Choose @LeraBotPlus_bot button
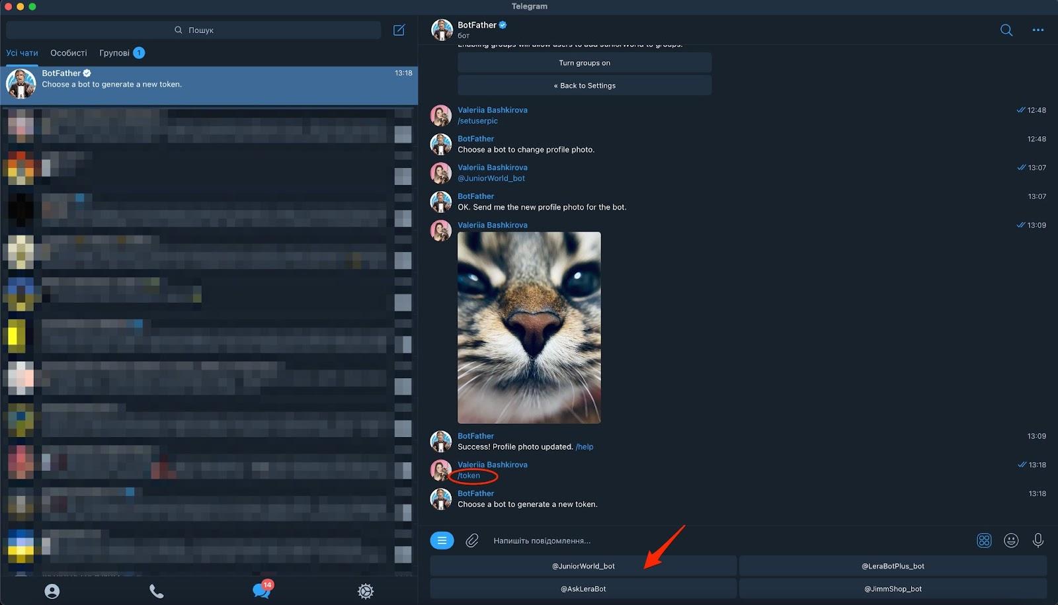 click(893, 566)
